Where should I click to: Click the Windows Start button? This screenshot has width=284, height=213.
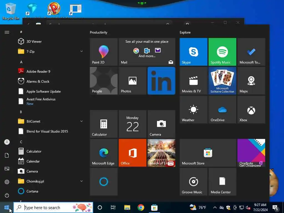7,207
